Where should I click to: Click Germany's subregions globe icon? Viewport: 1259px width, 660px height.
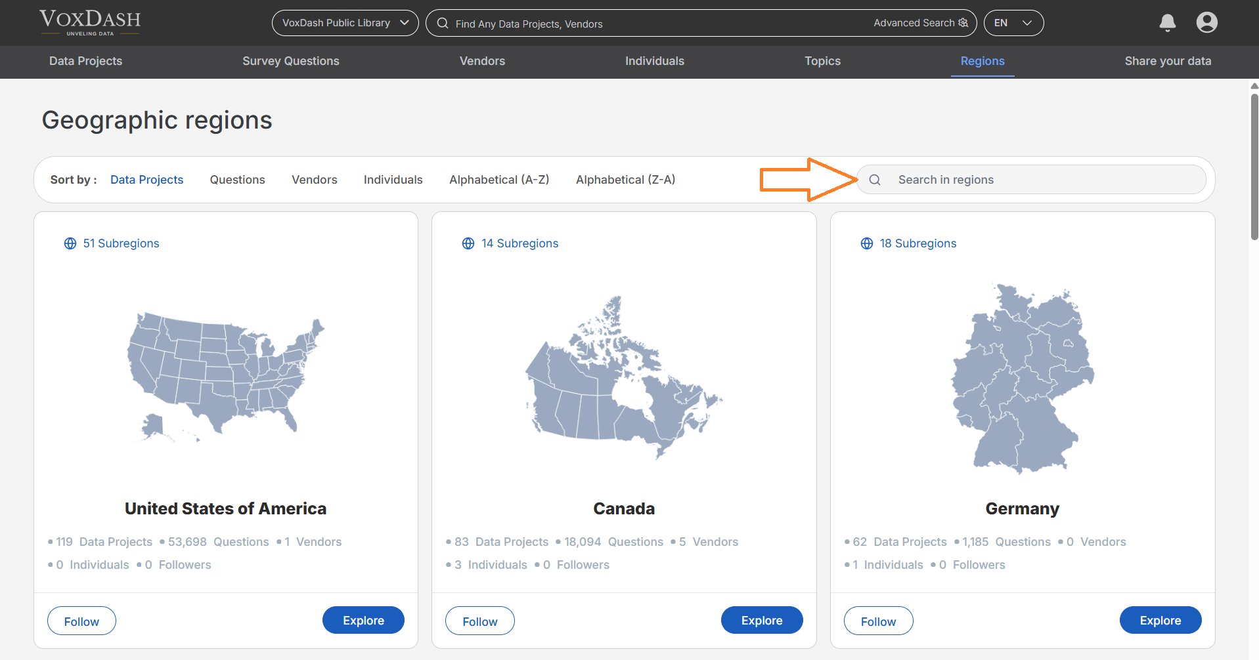866,243
